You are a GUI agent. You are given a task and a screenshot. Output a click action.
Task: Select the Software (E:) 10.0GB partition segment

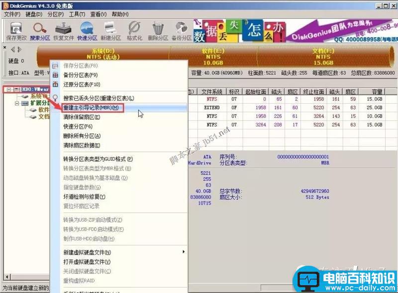pos(213,57)
